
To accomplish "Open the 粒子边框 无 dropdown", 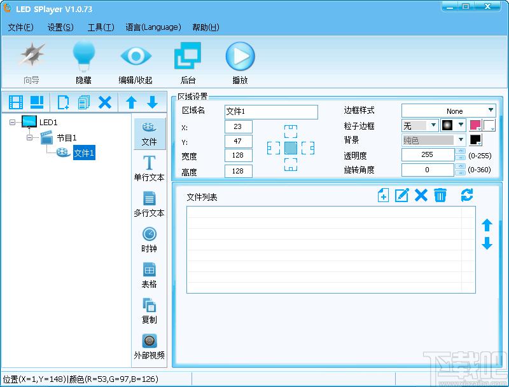I will pos(420,125).
